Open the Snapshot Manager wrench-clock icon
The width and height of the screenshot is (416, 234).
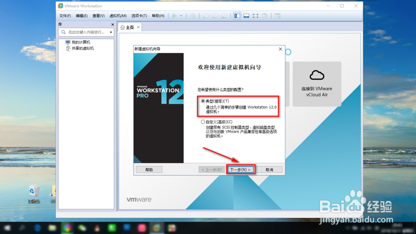coord(225,16)
